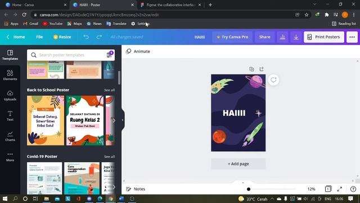Open the Reading list
360x203 pixels.
[x=344, y=24]
